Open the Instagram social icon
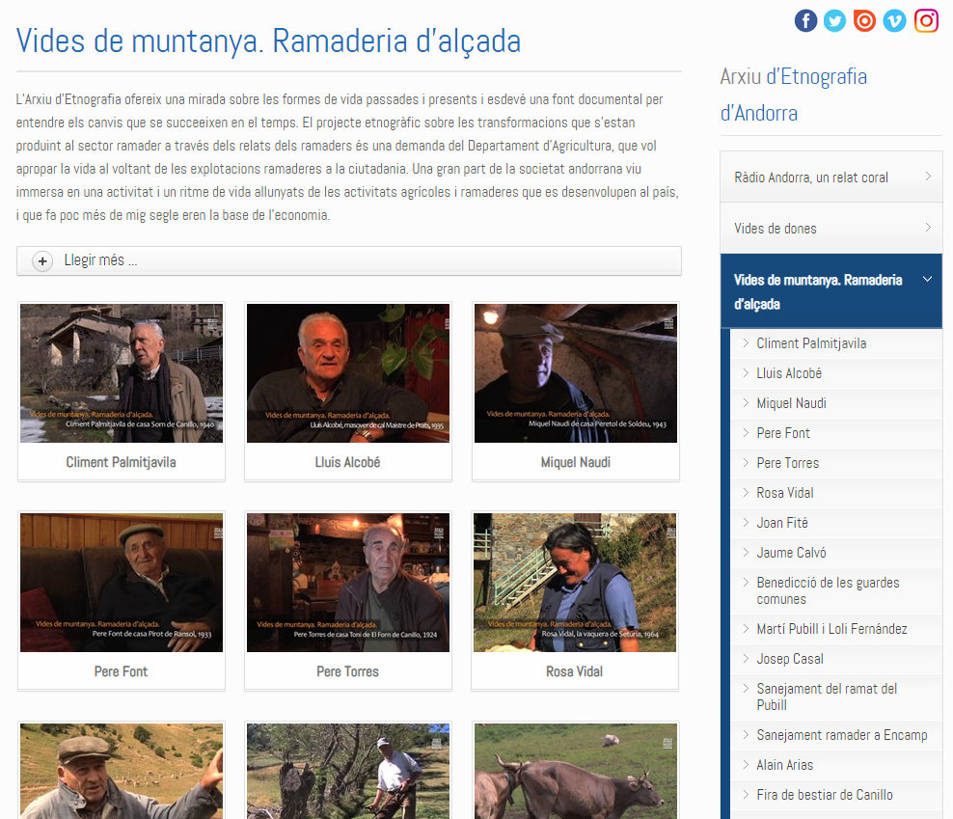Image resolution: width=953 pixels, height=819 pixels. (926, 20)
